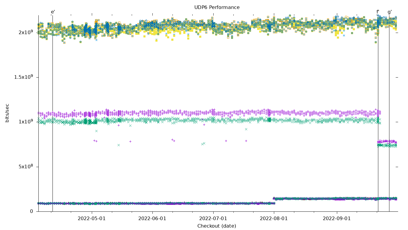Click the UDP6 Performance chart title
The width and height of the screenshot is (408, 230).
[x=217, y=7]
